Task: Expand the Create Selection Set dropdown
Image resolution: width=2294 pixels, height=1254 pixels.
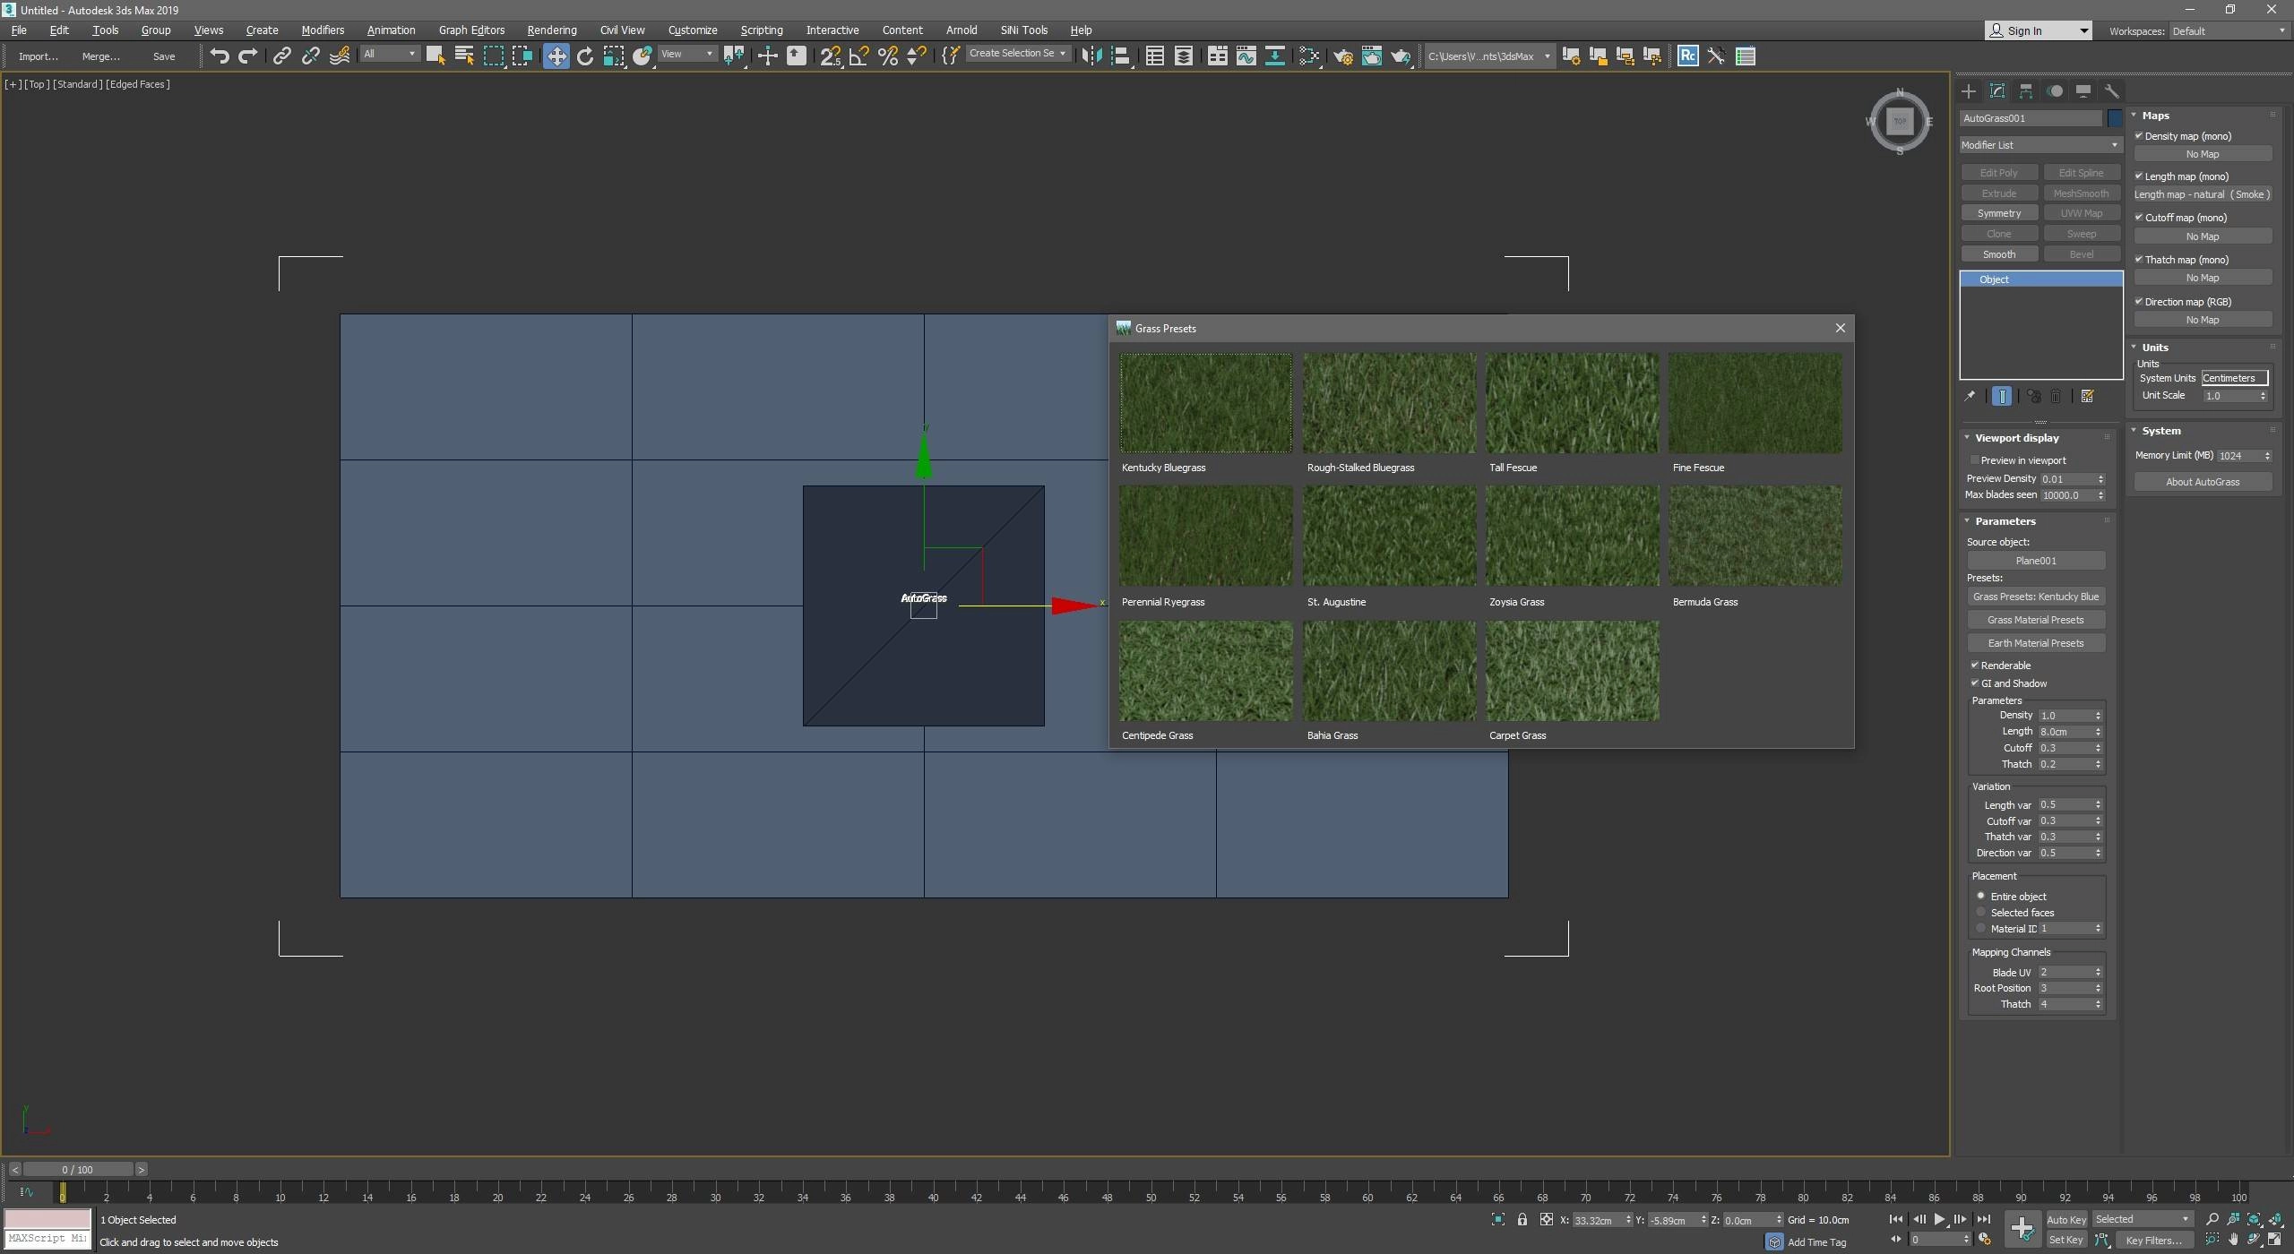Action: coord(1018,54)
